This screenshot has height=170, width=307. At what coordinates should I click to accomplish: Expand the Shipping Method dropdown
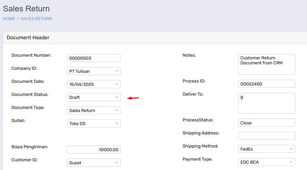coord(266,149)
